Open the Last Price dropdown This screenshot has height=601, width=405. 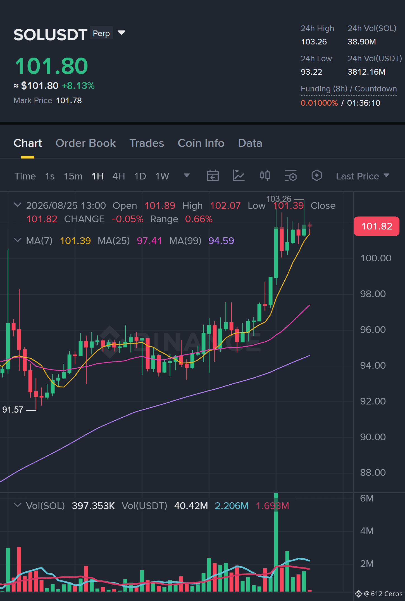click(x=363, y=176)
